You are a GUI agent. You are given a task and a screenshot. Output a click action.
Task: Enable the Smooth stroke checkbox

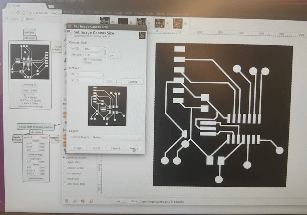click(x=65, y=168)
